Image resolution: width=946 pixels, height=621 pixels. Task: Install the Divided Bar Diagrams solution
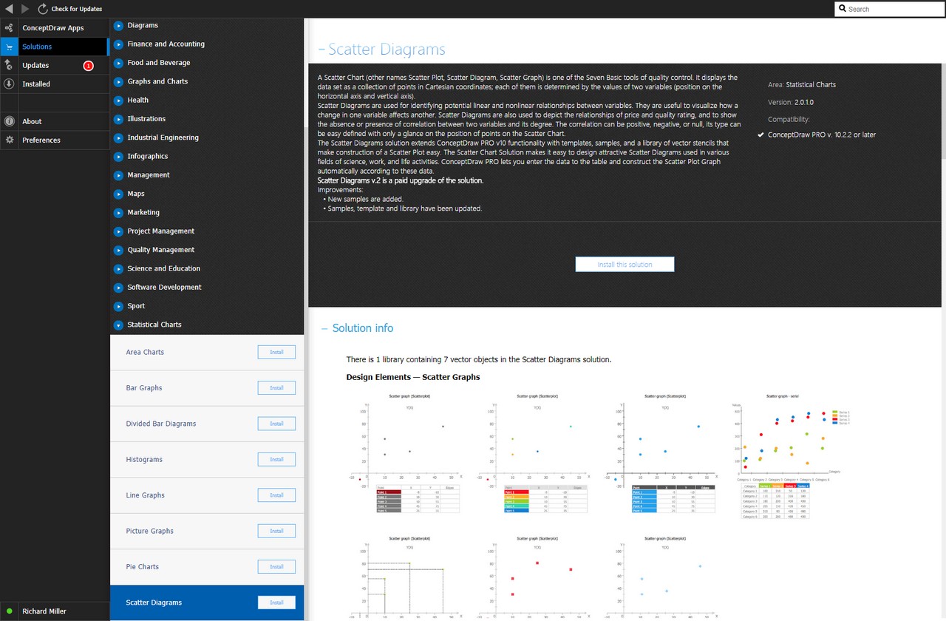[x=276, y=424]
